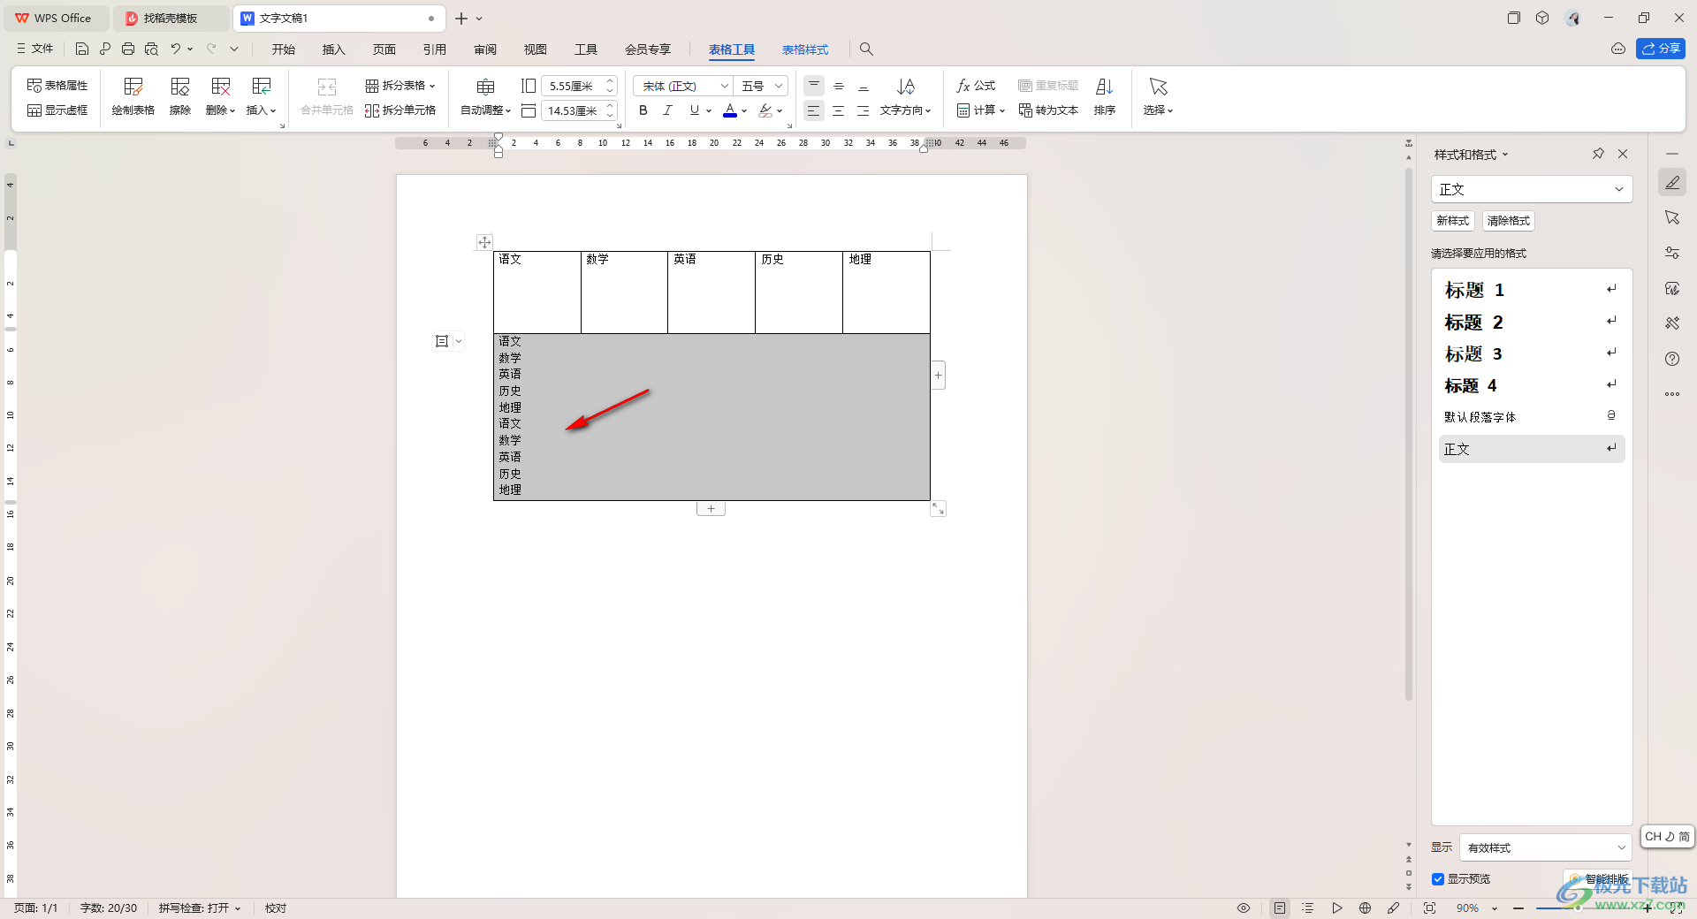Open the Table Properties (表格属性) dialog
This screenshot has height=919, width=1697.
click(x=57, y=86)
